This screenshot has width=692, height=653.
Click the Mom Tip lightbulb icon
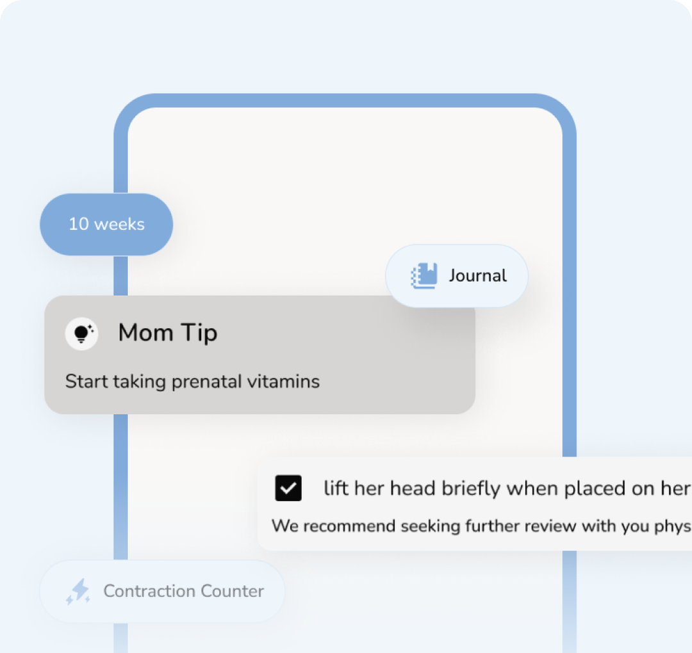[81, 334]
